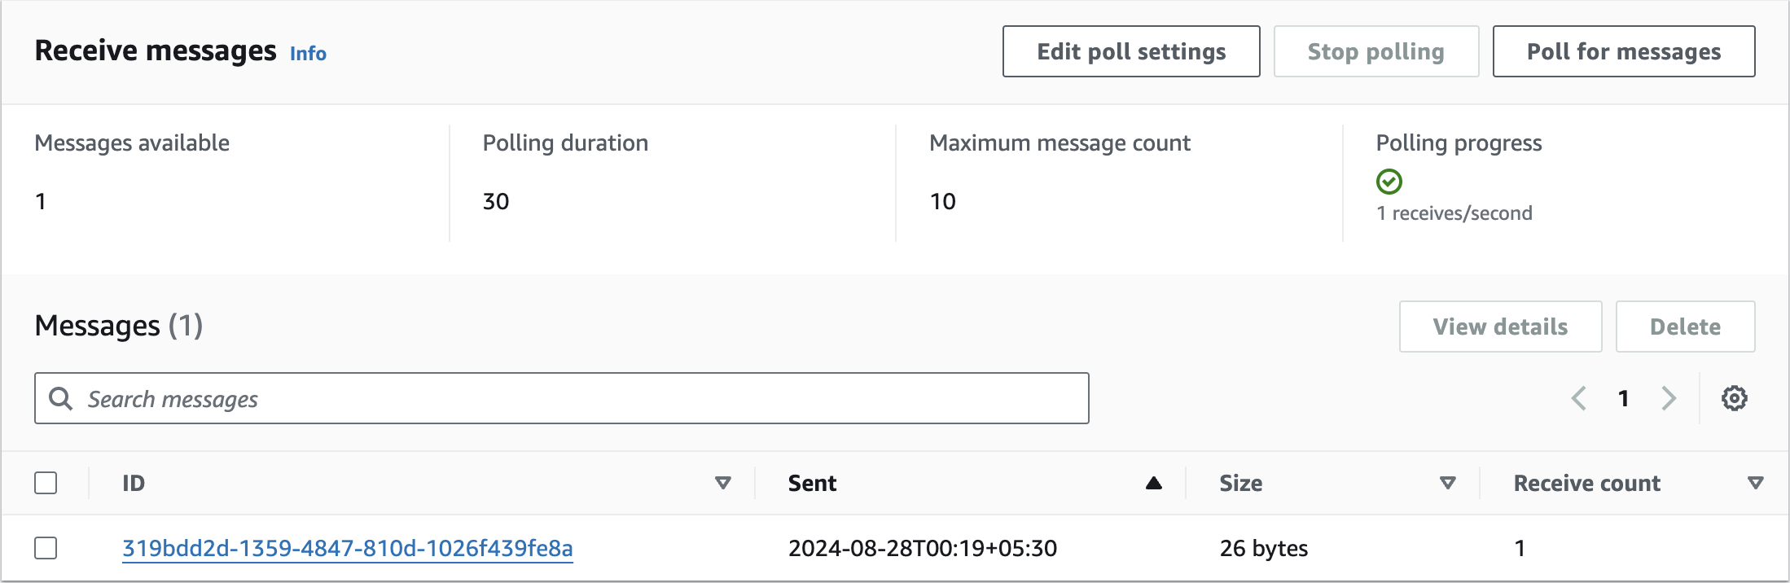Click the search magnifier icon
This screenshot has height=583, width=1790.
[x=60, y=398]
